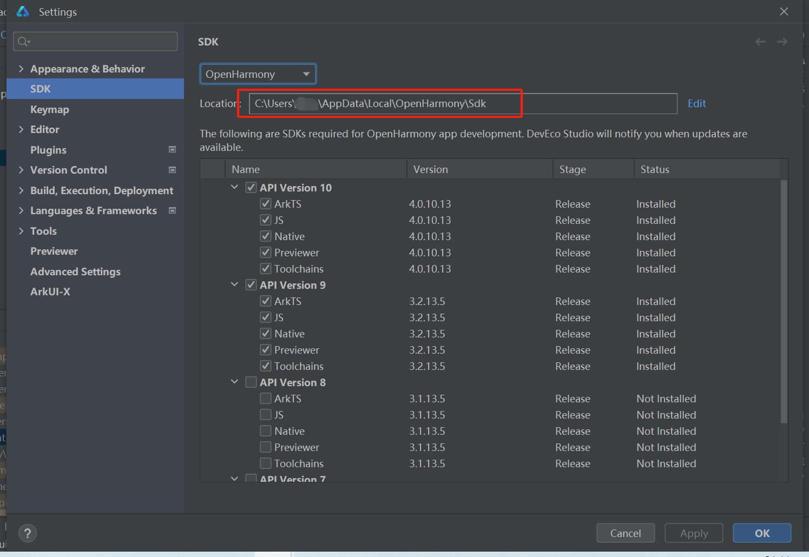The width and height of the screenshot is (809, 557).
Task: Check Native 3.1.13.5 checkbox
Action: pyautogui.click(x=266, y=431)
